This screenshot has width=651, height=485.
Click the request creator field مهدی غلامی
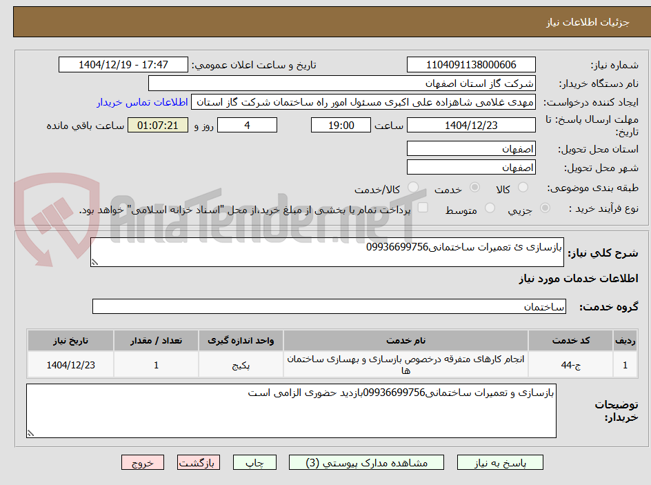363,102
